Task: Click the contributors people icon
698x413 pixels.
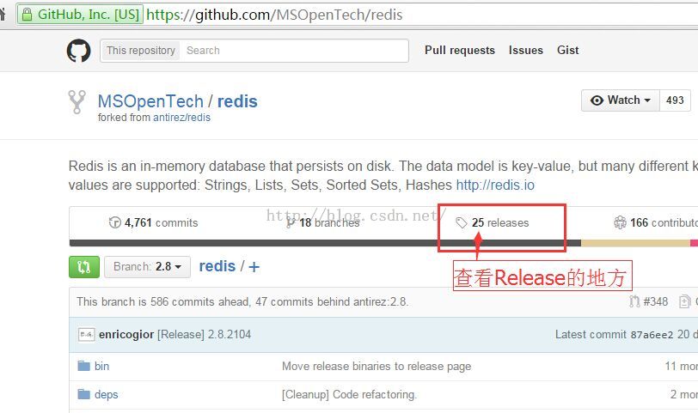Action: coord(620,222)
